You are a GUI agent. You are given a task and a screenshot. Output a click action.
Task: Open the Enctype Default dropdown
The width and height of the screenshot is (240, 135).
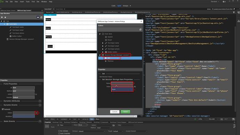92,131
